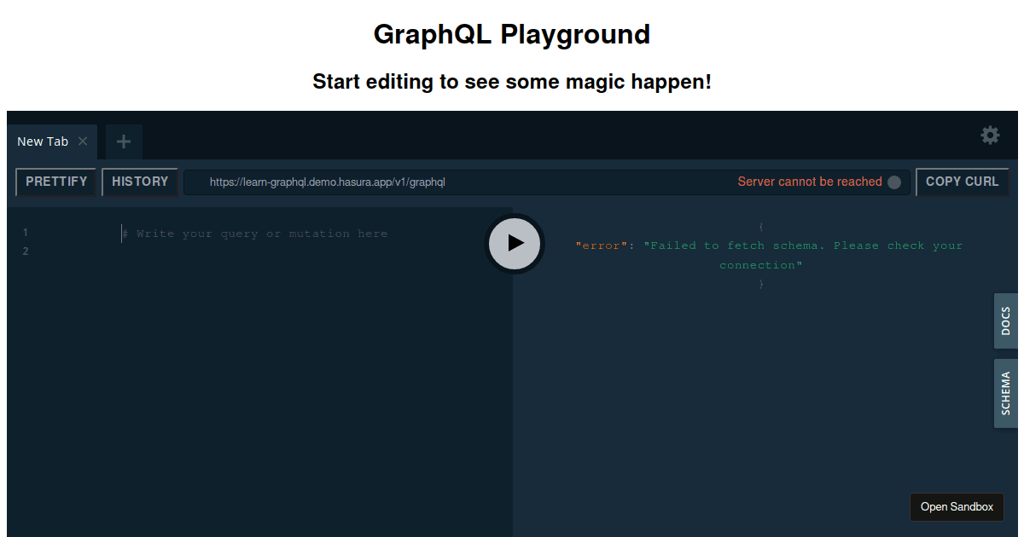This screenshot has height=537, width=1024.
Task: Open the query HISTORY view
Action: [x=139, y=182]
